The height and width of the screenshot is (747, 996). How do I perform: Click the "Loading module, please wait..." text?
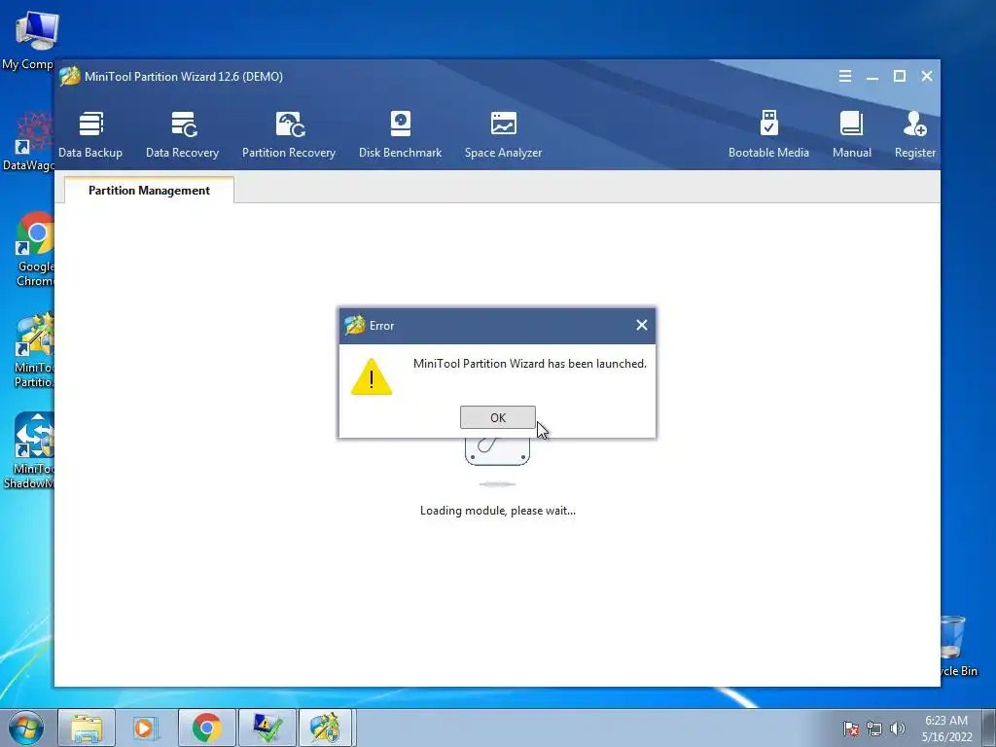pyautogui.click(x=498, y=511)
